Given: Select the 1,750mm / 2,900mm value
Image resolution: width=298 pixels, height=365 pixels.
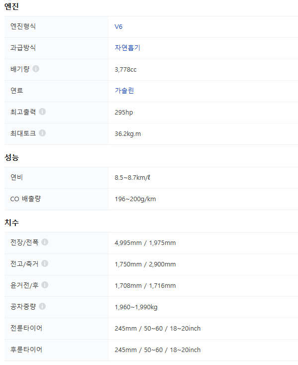Looking at the screenshot, I should coord(145,264).
